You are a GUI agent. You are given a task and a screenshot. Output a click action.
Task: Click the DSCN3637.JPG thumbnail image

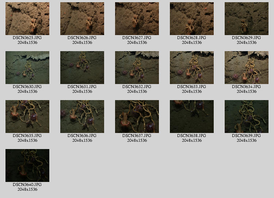click(x=137, y=117)
